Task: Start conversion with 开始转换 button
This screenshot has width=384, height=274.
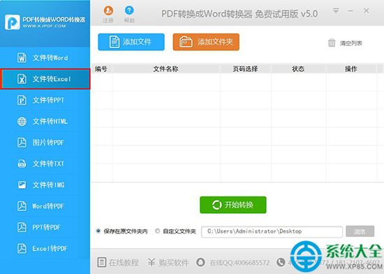Action: coord(233,205)
